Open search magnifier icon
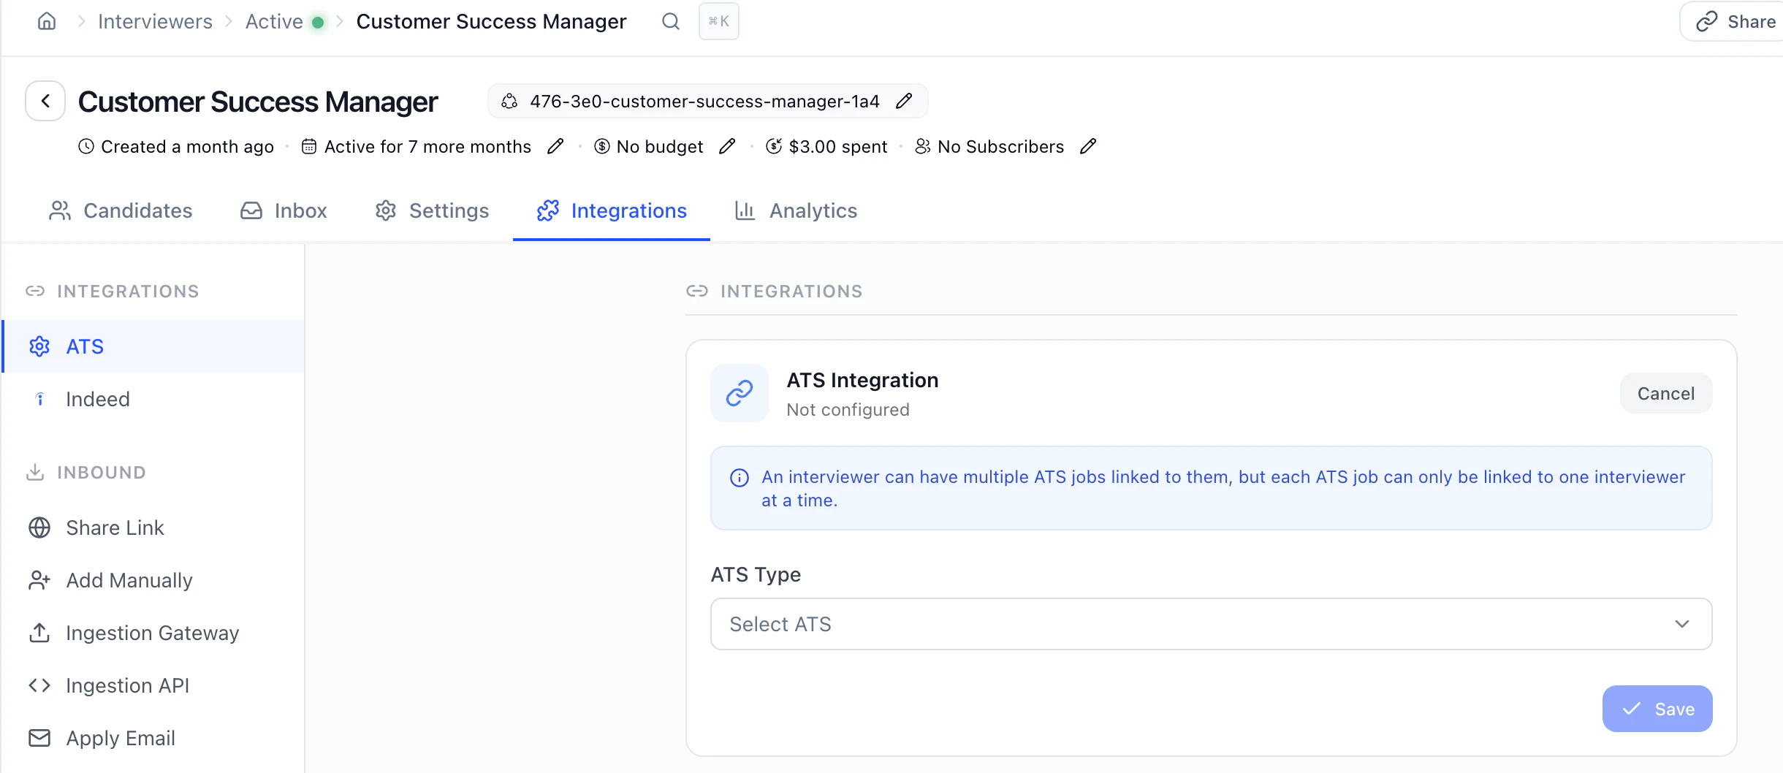This screenshot has width=1783, height=773. [x=671, y=21]
